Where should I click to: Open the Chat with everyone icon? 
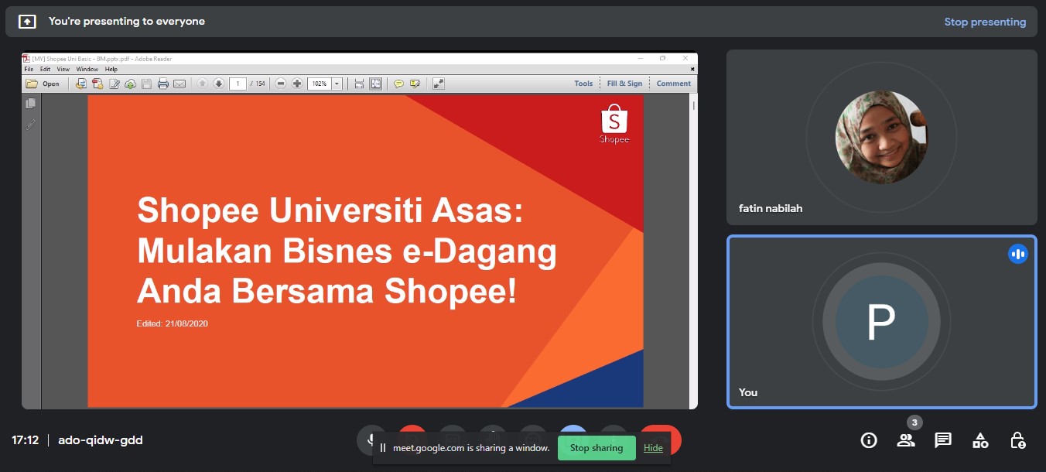click(x=943, y=440)
